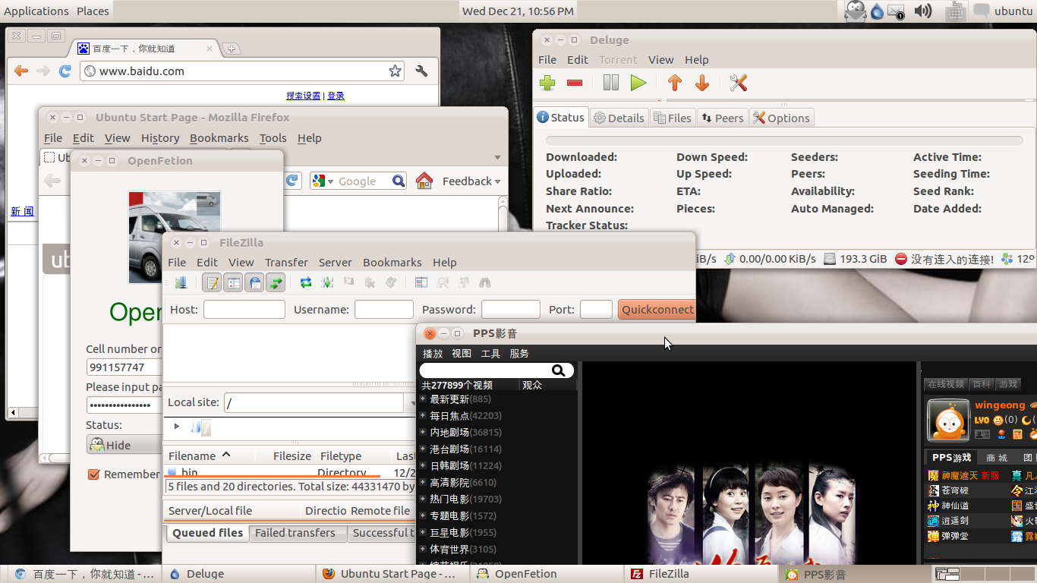Image resolution: width=1037 pixels, height=583 pixels.
Task: Click Remove Torrent minus icon in Deluge
Action: pos(575,84)
